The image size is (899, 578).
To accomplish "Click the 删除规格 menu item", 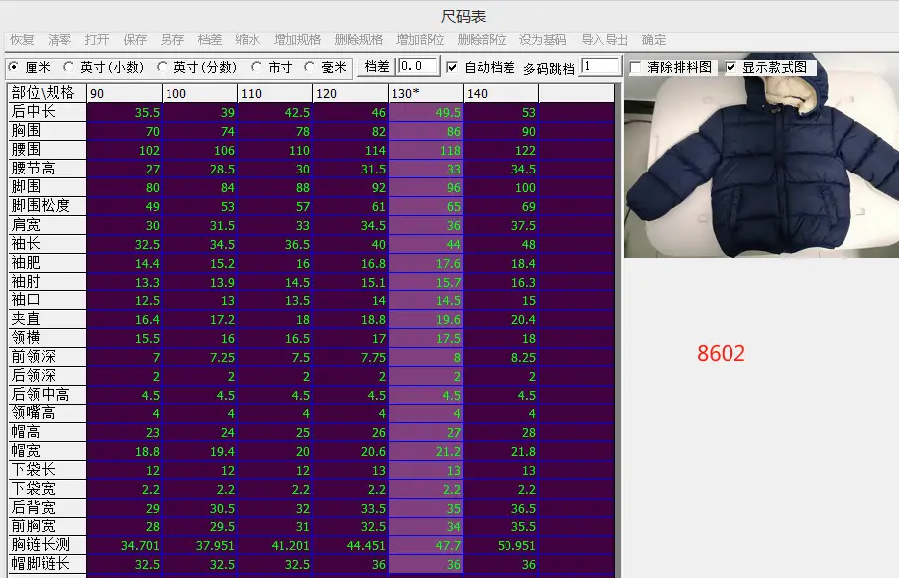I will (359, 40).
